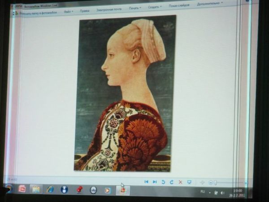The height and width of the screenshot is (202, 269).
Task: Click the zoom in icon at slider end
Action: coord(246,183)
